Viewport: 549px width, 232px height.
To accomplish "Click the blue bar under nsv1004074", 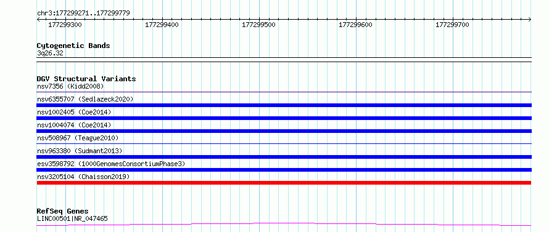I will 284,131.
